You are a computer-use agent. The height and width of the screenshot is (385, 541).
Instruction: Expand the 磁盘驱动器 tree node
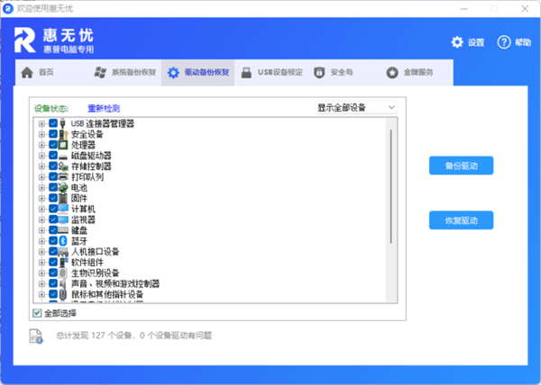point(41,155)
